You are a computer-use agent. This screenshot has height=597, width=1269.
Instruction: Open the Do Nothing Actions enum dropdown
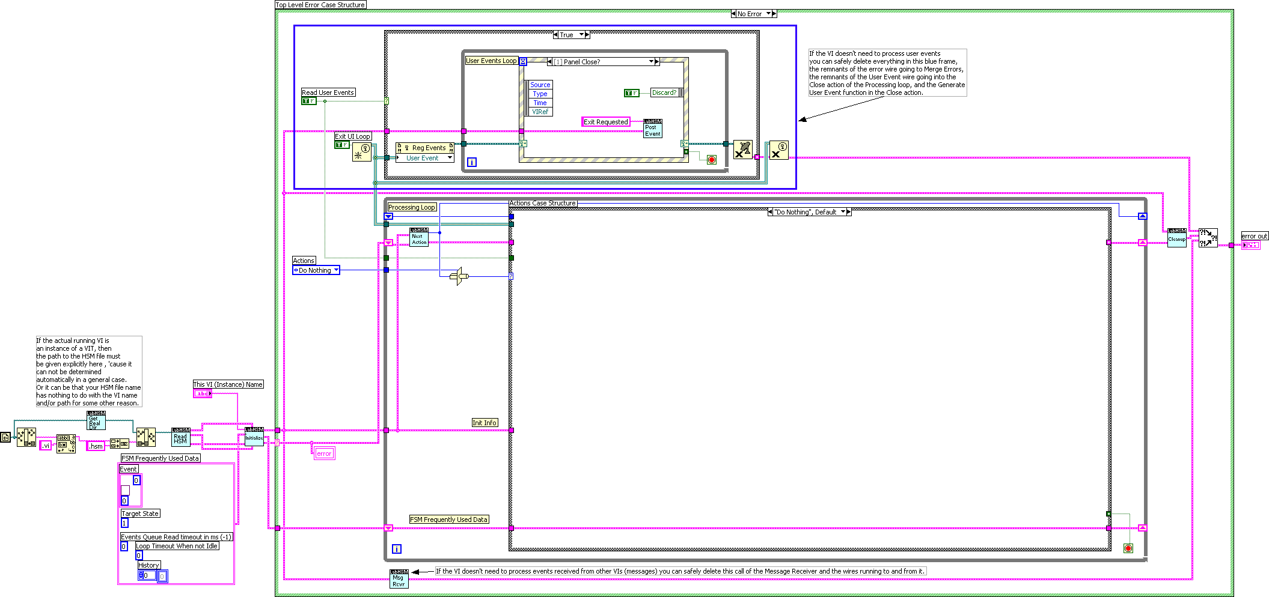click(x=336, y=270)
